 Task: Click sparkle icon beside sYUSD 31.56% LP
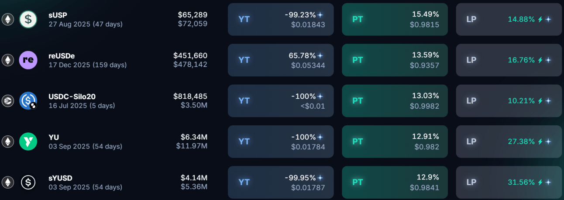tap(548, 182)
